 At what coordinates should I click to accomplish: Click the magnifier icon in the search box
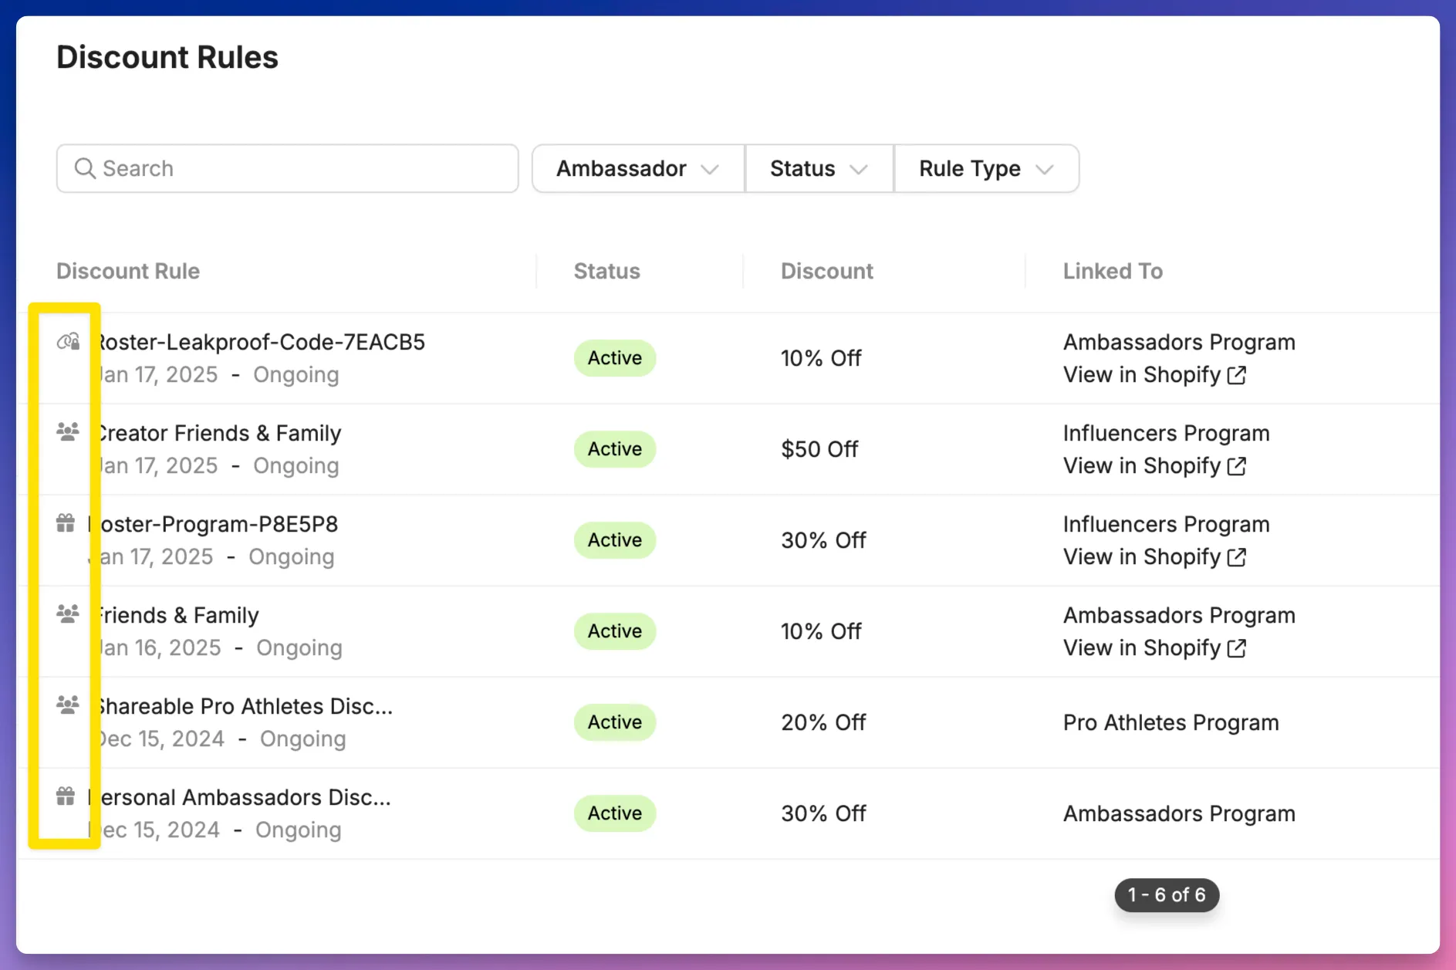tap(85, 168)
